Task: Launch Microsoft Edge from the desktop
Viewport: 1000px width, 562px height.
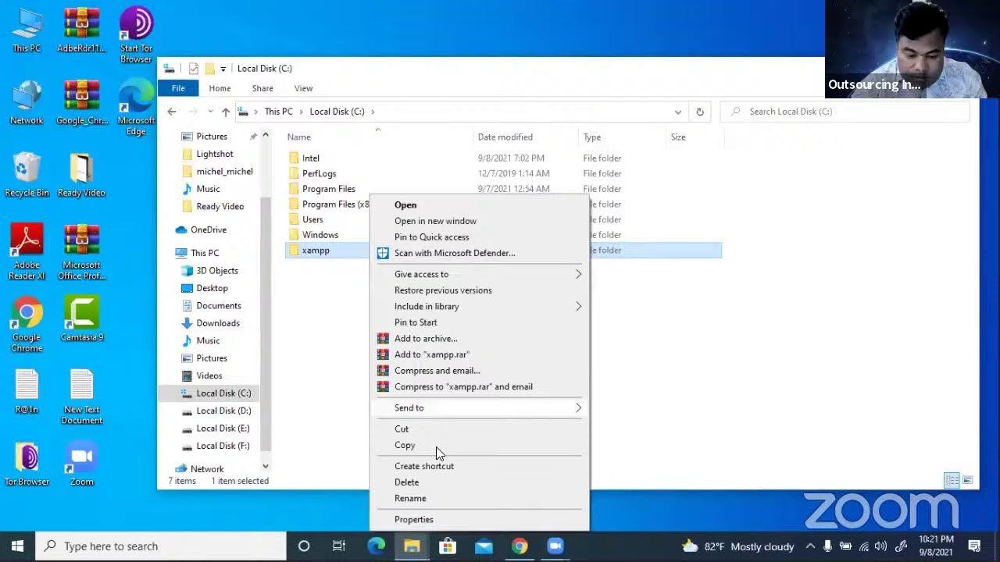Action: [136, 108]
